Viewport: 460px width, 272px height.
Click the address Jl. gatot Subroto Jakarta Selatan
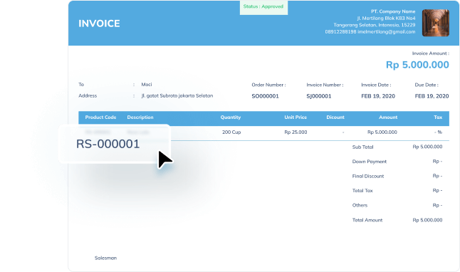pos(177,95)
